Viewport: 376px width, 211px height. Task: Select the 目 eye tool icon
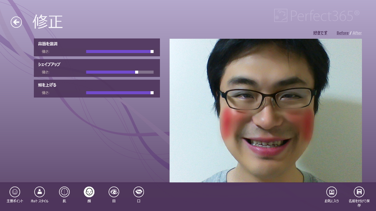coord(114,192)
